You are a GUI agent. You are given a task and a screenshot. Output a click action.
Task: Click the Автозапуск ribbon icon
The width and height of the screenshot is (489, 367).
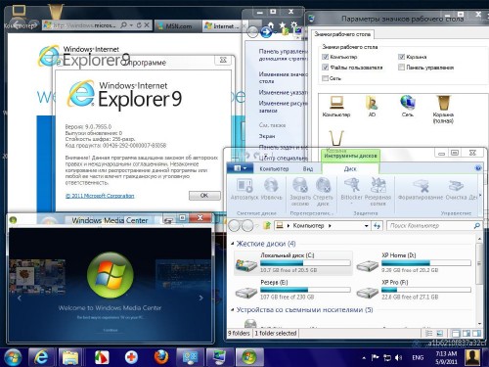coord(244,190)
